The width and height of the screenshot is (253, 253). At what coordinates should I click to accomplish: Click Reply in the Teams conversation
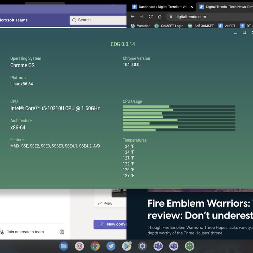(x=105, y=203)
